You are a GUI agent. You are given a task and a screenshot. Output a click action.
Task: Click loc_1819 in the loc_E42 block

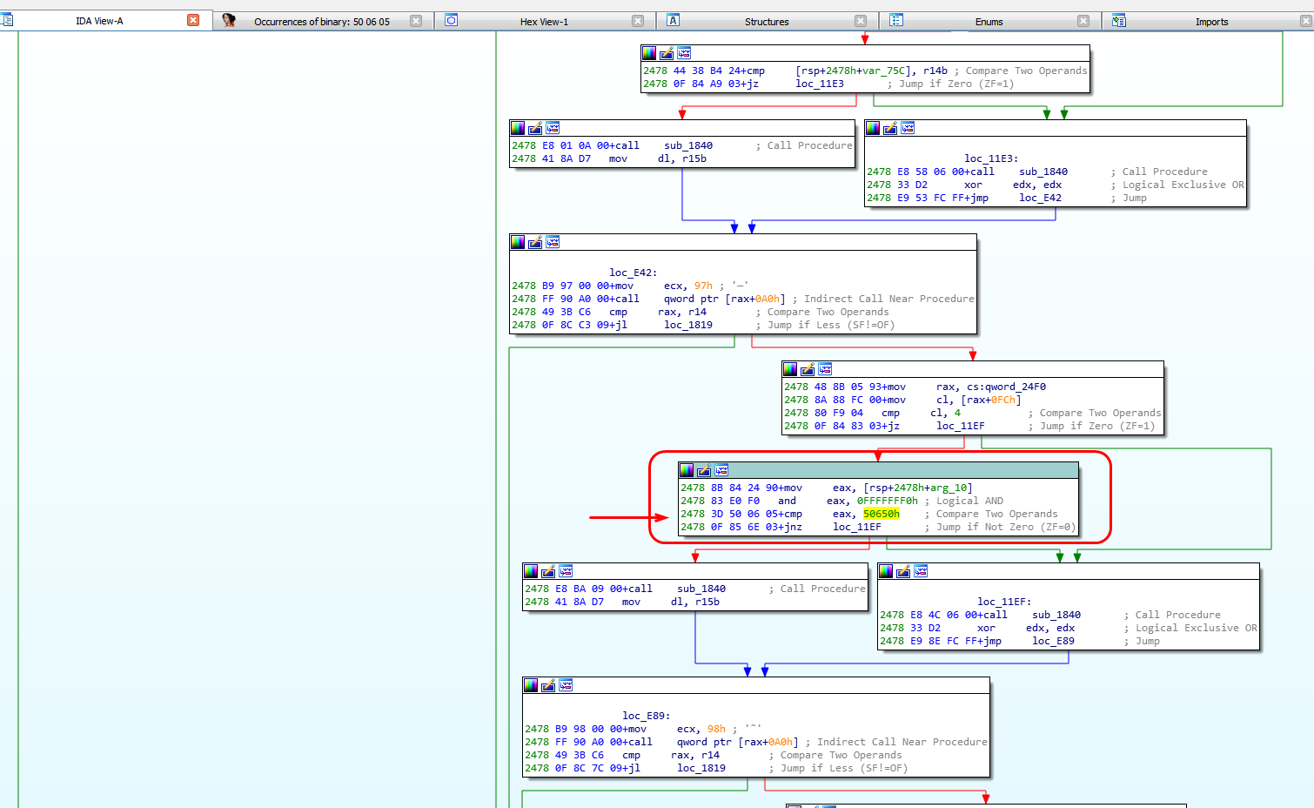coord(688,325)
